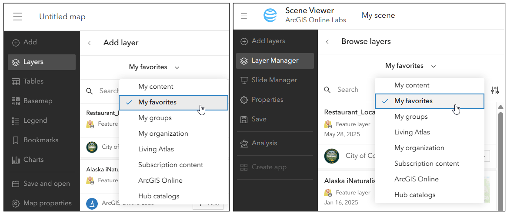This screenshot has height=214, width=507.
Task: Select Hub catalogs in Browse layers dropdown
Action: [415, 195]
